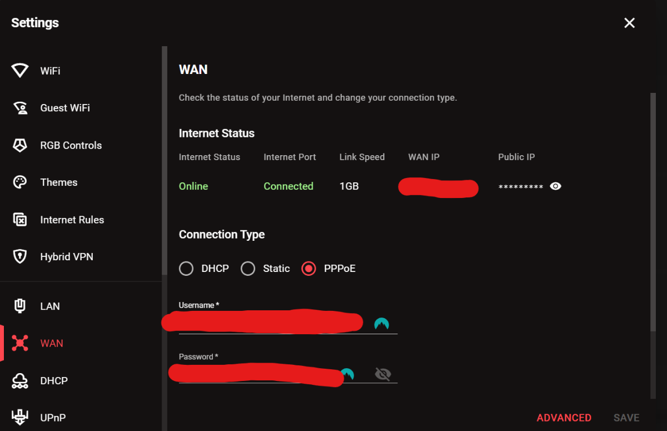
Task: Open the UPnP sidebar icon
Action: point(20,417)
